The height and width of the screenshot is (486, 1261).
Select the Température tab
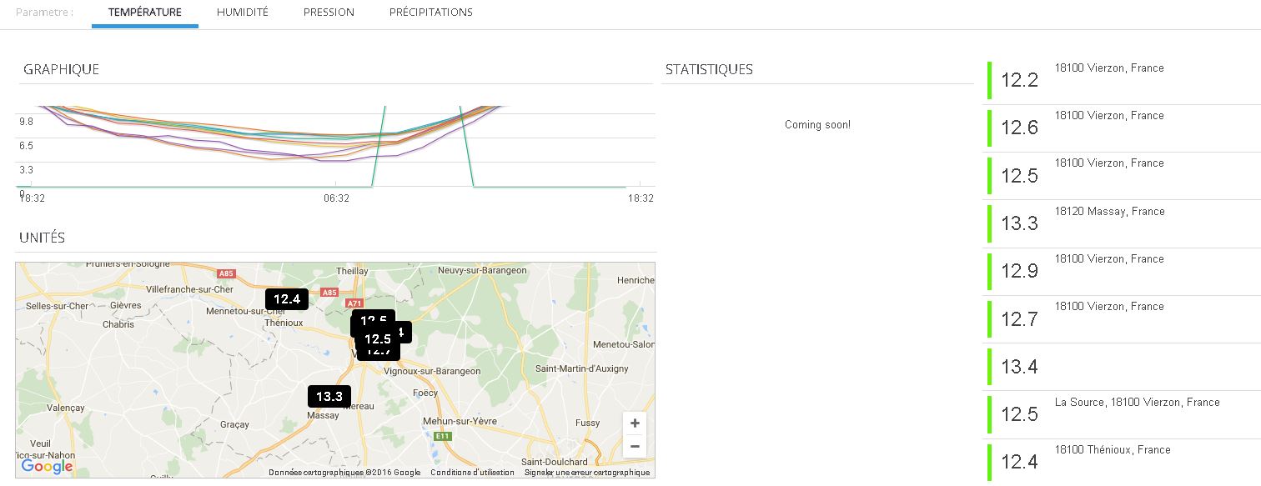[145, 13]
